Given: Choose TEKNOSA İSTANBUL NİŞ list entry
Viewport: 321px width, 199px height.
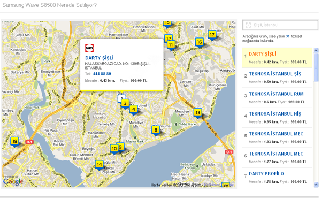Looking at the screenshot, I should 277,118.
